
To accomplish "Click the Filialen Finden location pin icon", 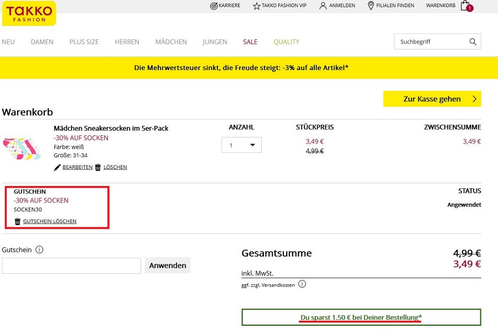I will 371,6.
